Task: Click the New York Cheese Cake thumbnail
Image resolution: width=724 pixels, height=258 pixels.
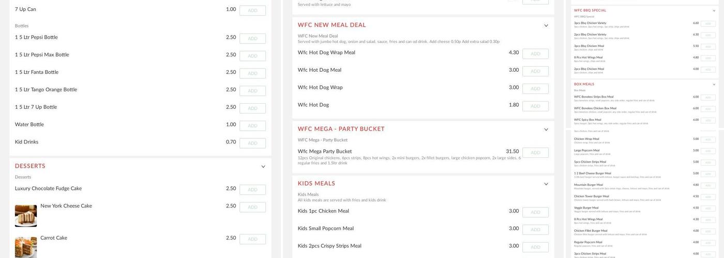Action: click(x=26, y=216)
